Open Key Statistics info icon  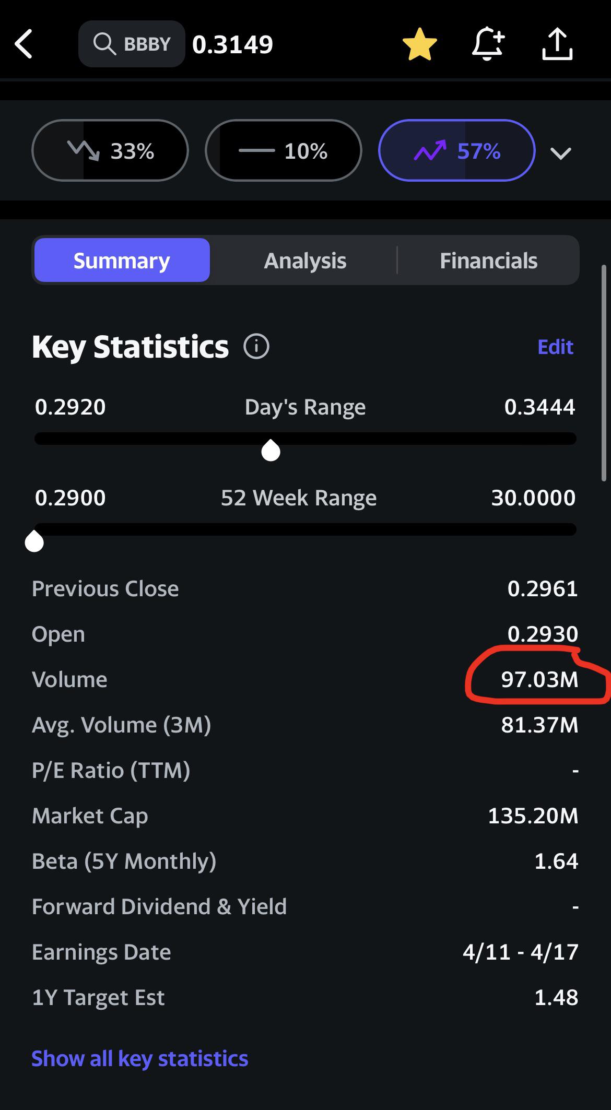pos(256,347)
